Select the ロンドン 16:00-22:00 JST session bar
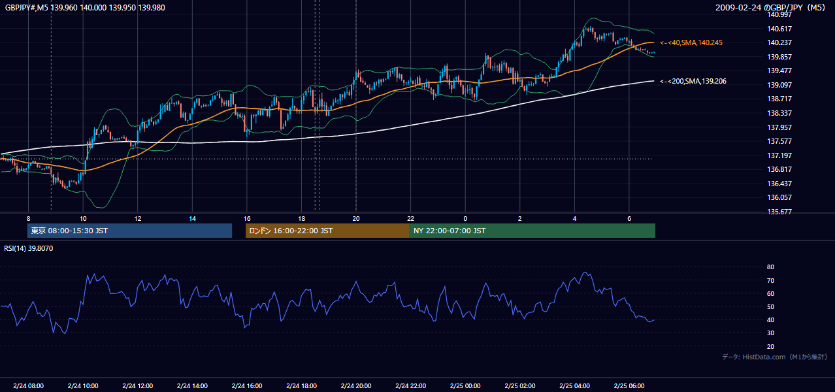835x392 pixels. pos(327,231)
